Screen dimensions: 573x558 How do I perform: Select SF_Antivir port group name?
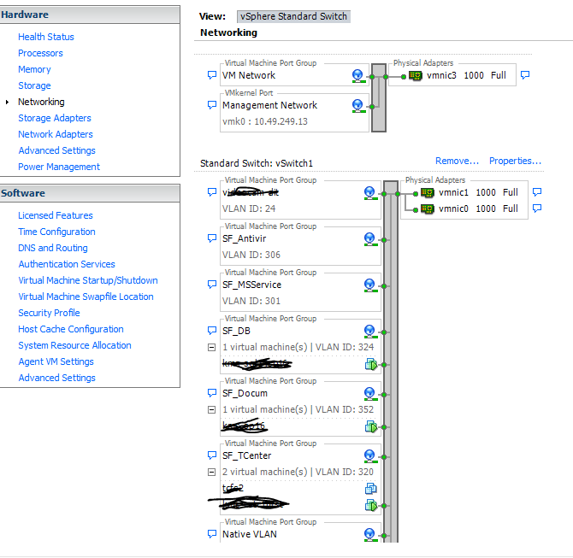point(244,238)
